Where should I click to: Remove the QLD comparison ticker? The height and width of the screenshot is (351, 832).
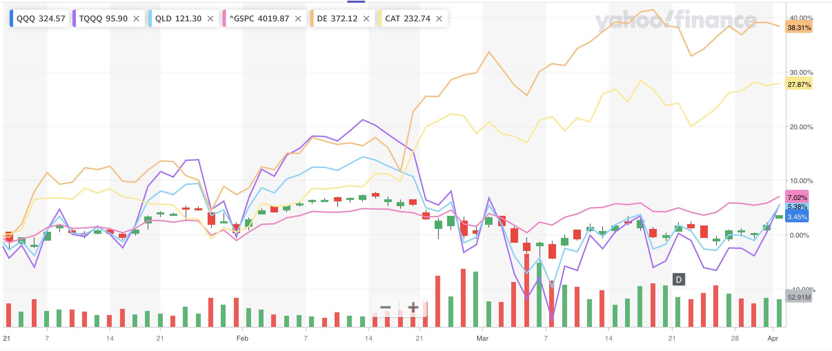point(210,19)
